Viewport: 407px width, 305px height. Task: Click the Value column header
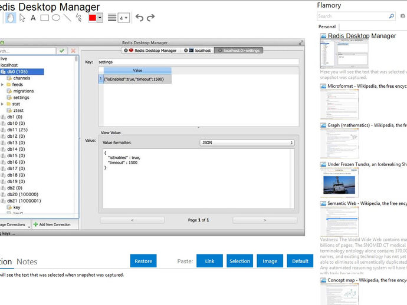tap(137, 70)
